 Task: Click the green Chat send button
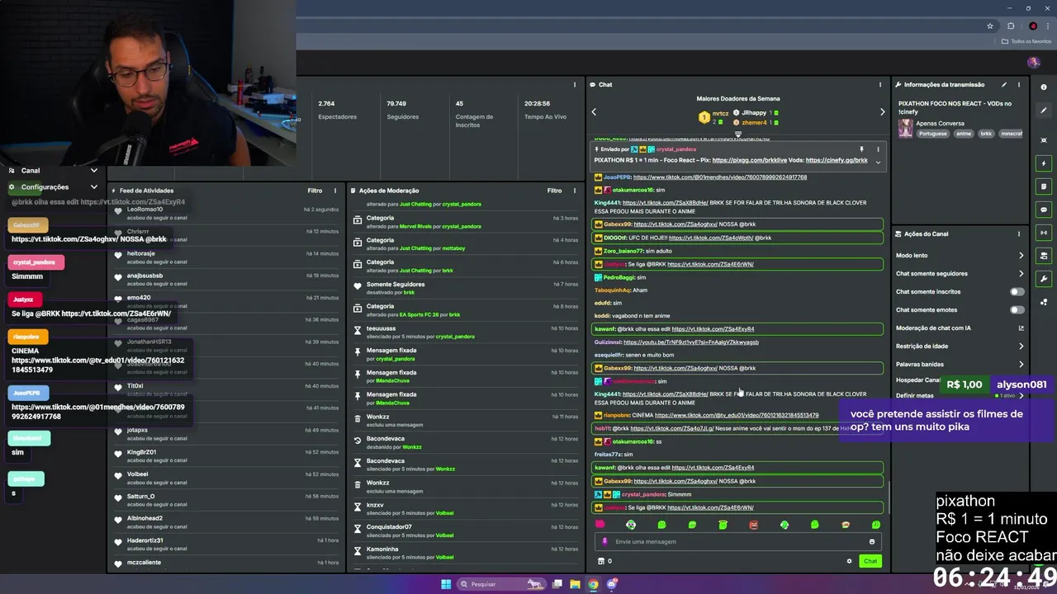tap(870, 561)
